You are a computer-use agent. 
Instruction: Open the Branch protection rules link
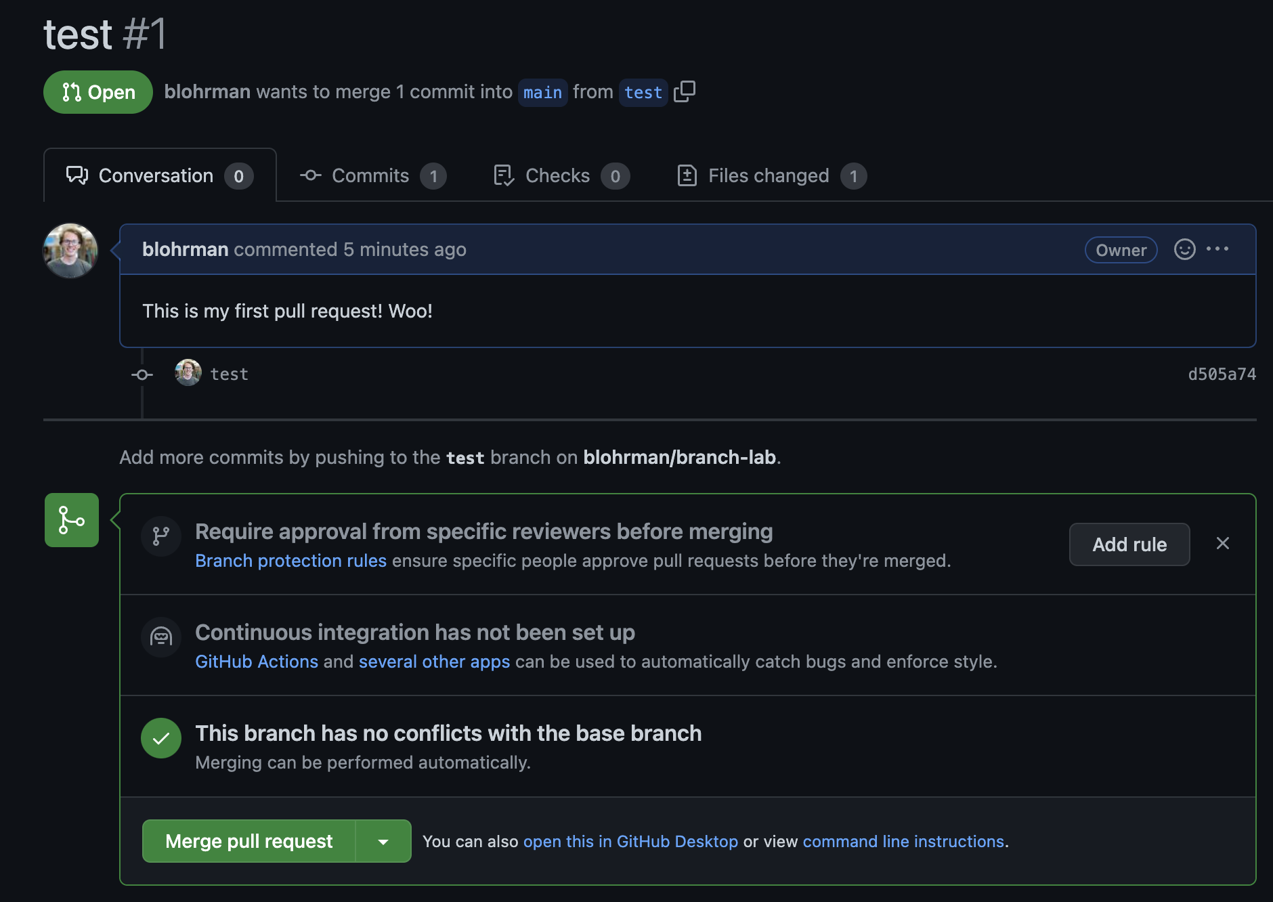tap(290, 560)
